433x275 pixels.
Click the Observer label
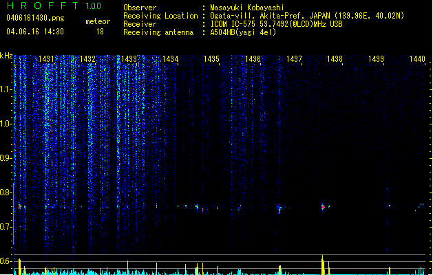[140, 8]
